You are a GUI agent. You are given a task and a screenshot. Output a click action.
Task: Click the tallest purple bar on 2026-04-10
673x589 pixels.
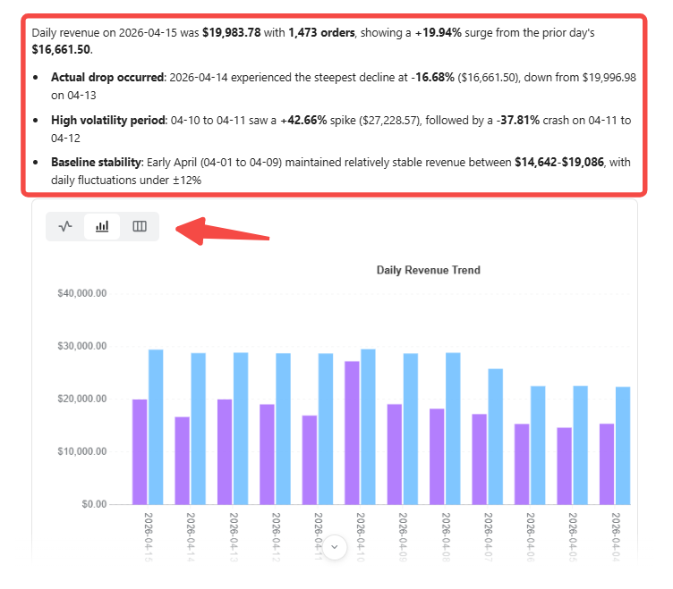tap(352, 433)
